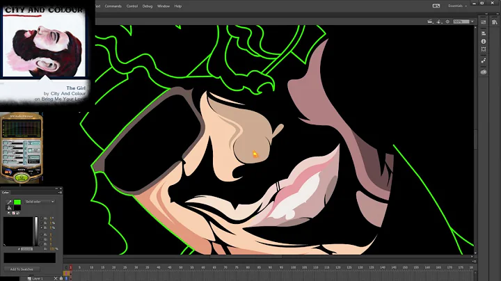This screenshot has width=501, height=281.
Task: Expand the second right dock column
Action: pyautogui.click(x=498, y=14)
